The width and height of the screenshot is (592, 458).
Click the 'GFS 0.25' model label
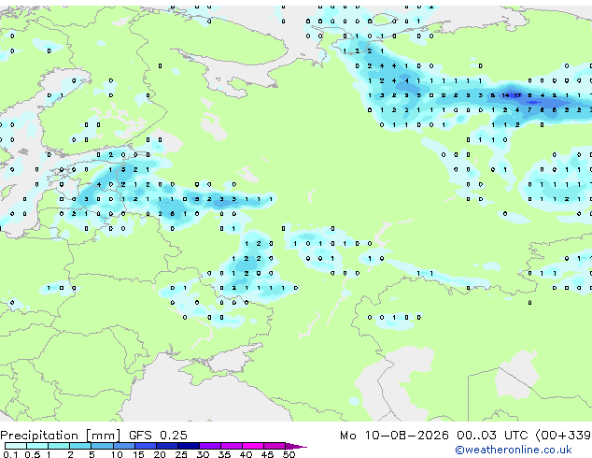tap(158, 436)
